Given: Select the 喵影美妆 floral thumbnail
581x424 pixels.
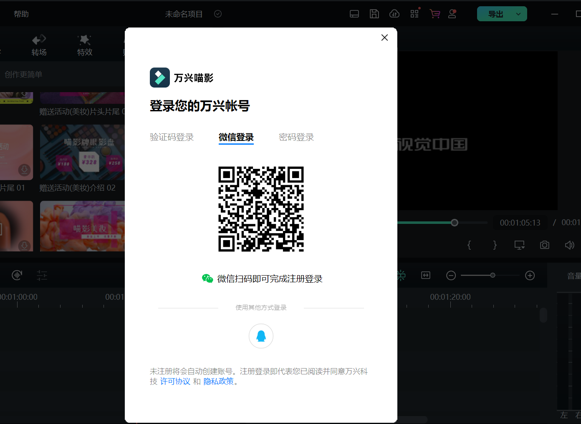Looking at the screenshot, I should pos(82,226).
